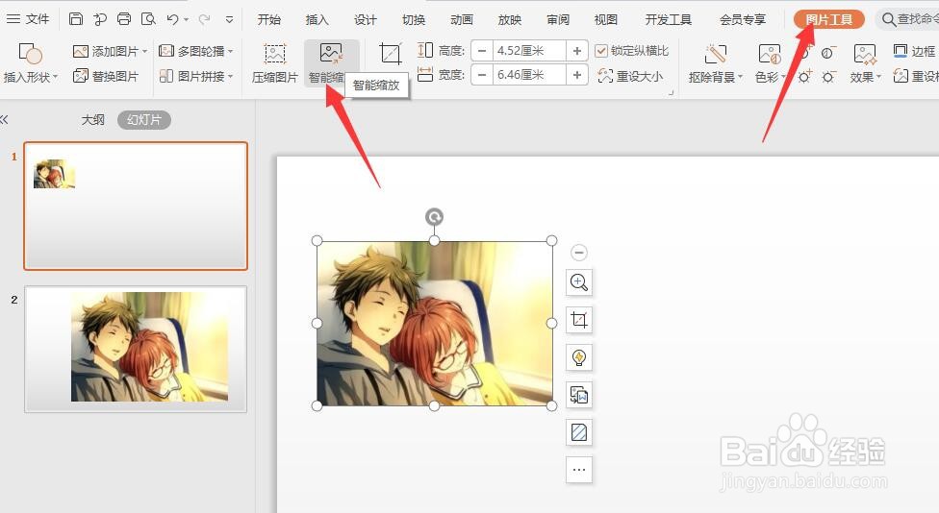Screen dimensions: 939x513
Task: Switch to the 插入 tab
Action: pyautogui.click(x=317, y=20)
